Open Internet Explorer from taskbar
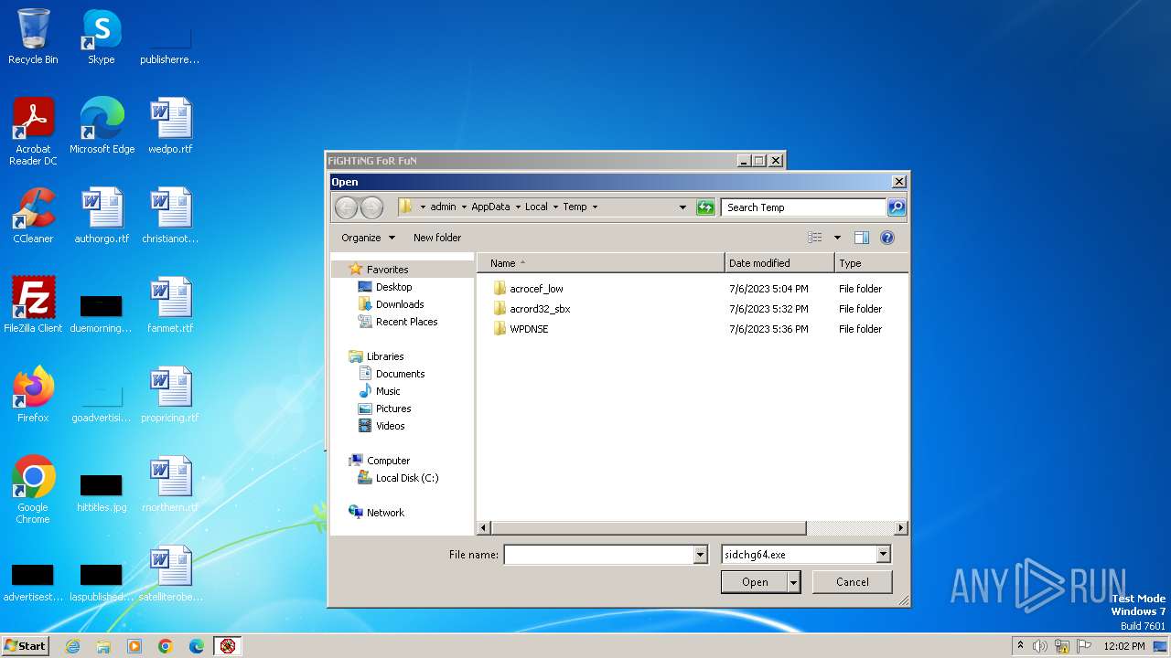 72,646
